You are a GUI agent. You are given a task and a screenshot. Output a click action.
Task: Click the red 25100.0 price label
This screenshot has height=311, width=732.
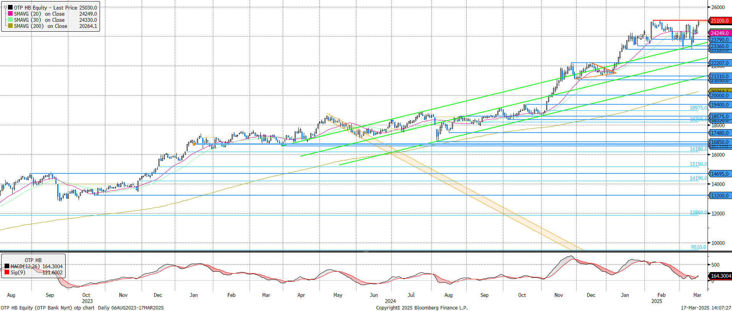click(720, 21)
